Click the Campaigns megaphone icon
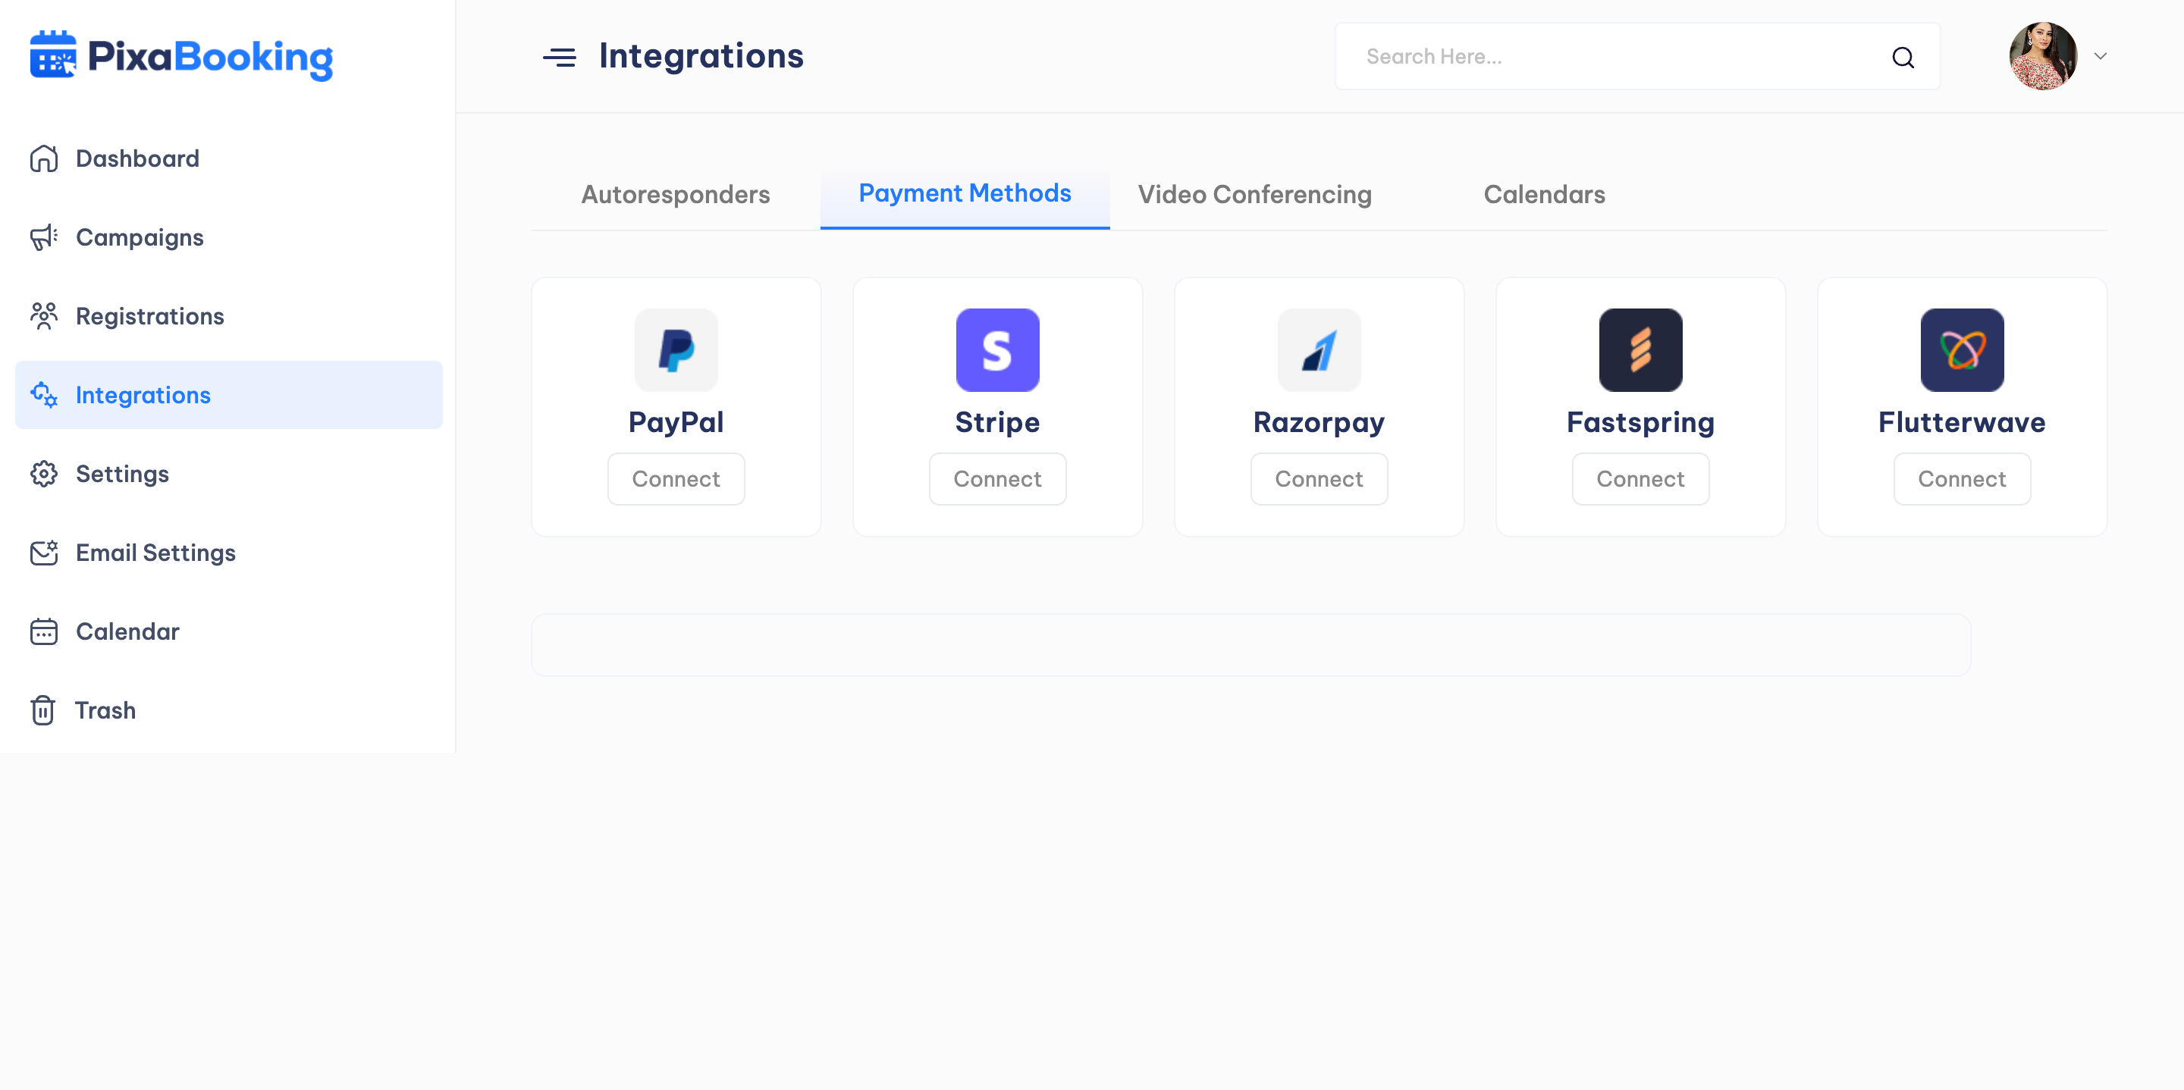 point(44,237)
